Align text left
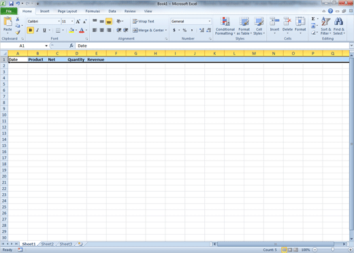The width and height of the screenshot is (354, 253). click(x=95, y=30)
